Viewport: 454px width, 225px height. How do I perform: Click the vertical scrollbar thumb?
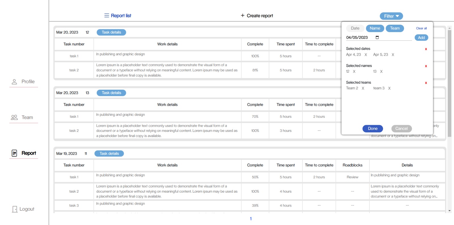(449, 83)
